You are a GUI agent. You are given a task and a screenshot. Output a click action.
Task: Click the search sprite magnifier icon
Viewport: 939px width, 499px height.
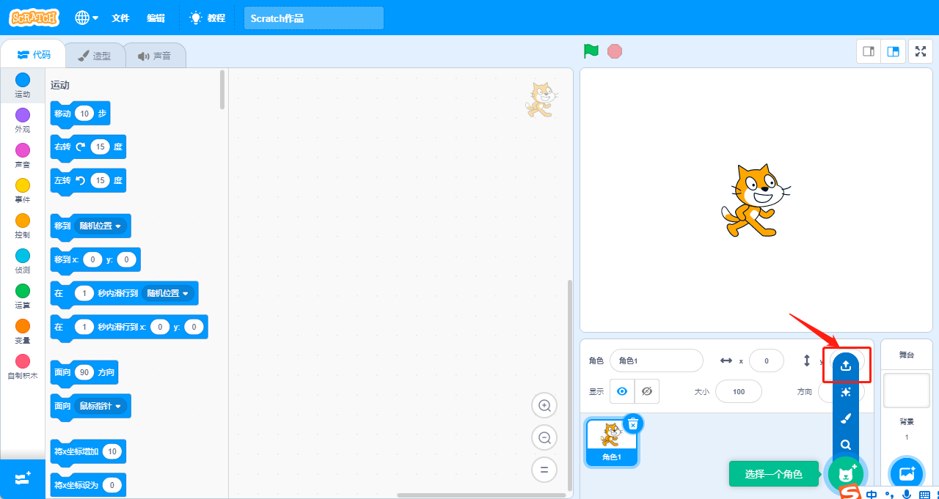point(846,445)
